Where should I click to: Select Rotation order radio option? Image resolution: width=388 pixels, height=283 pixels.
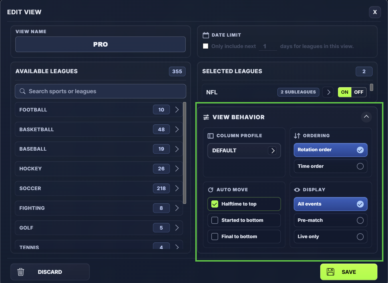[331, 150]
